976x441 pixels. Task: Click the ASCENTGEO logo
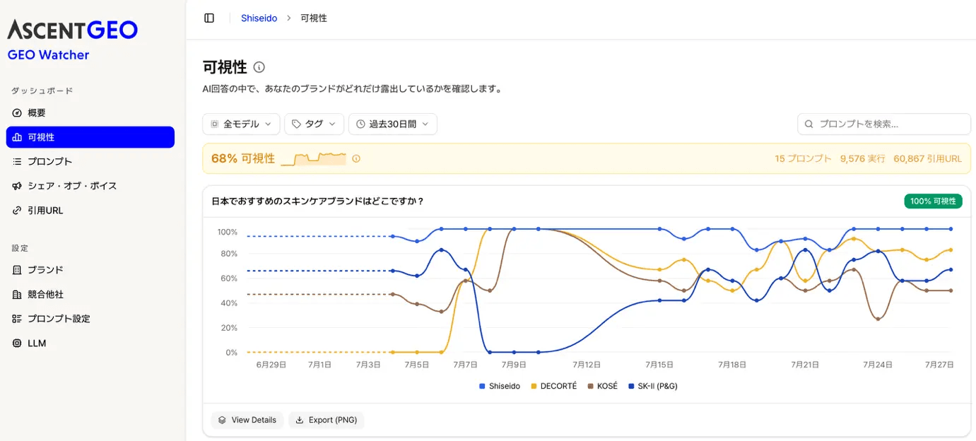coord(72,30)
